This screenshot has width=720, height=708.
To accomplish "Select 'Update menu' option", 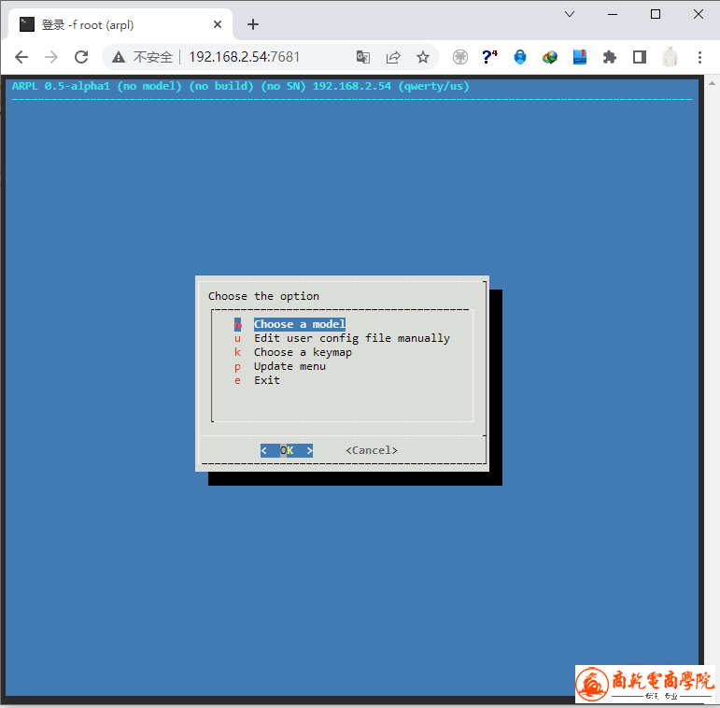I will coord(289,366).
